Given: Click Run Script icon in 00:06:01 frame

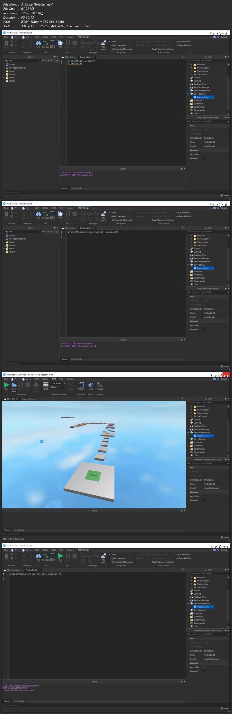Looking at the screenshot, I should coord(14,385).
